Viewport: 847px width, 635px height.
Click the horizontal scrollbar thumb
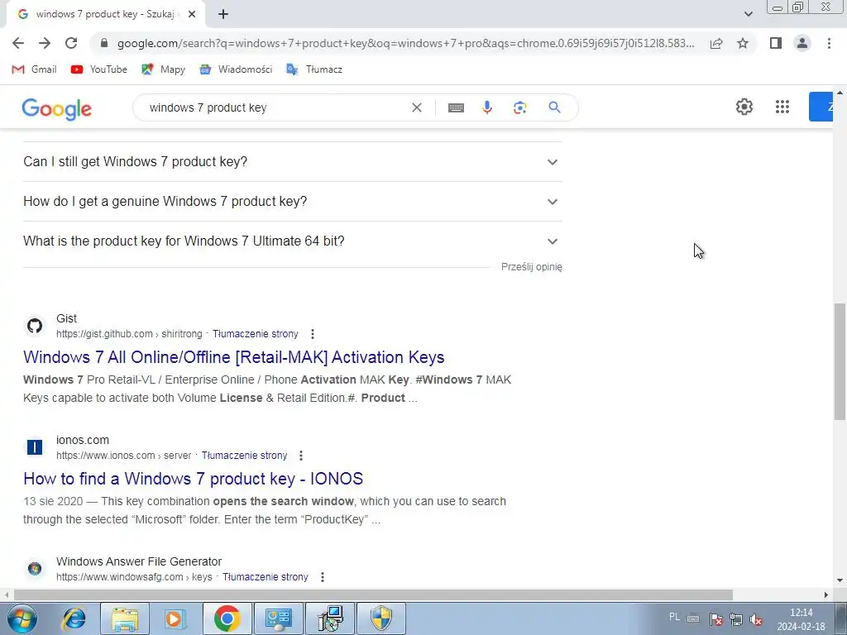pos(373,594)
